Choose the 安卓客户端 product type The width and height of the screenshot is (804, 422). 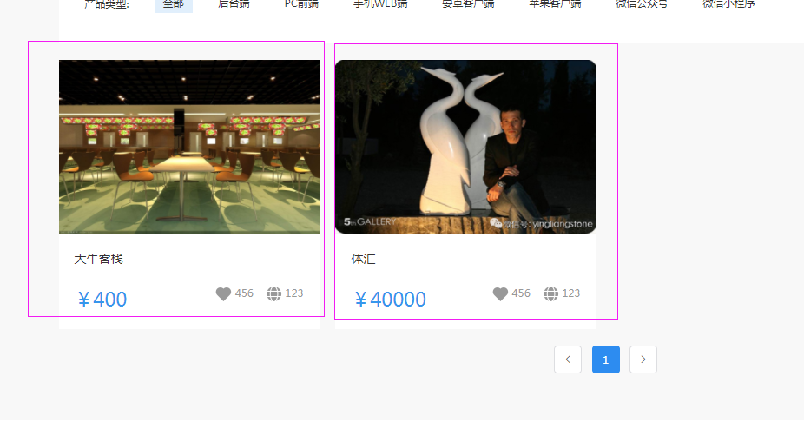[468, 4]
